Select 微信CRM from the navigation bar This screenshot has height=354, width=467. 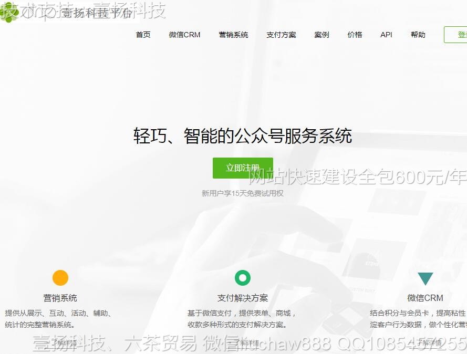pyautogui.click(x=184, y=35)
